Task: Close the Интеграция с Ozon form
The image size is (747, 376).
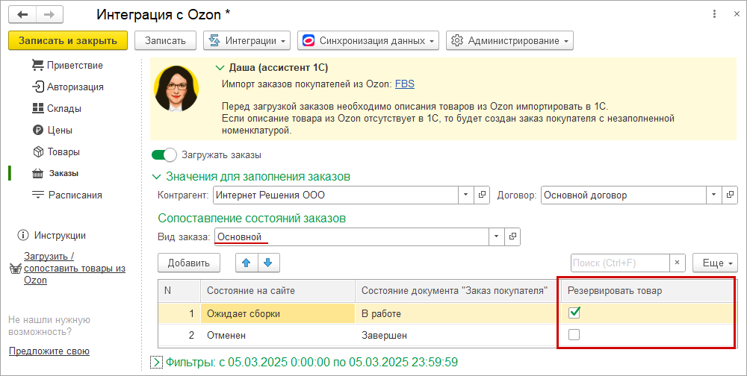Action: 736,14
